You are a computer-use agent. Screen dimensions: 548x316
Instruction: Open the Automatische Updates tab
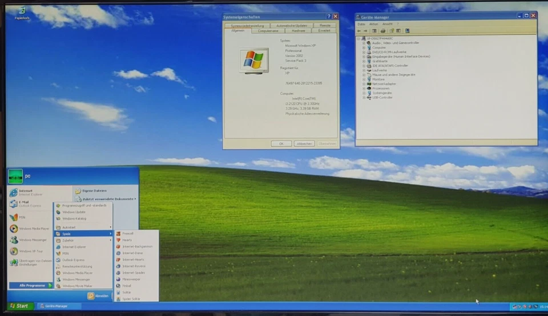pos(292,26)
